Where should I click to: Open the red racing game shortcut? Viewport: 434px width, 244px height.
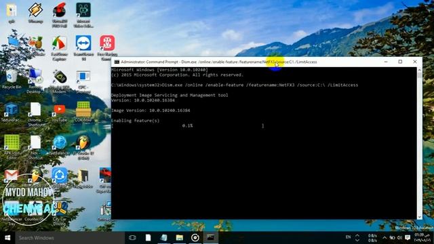(105, 175)
